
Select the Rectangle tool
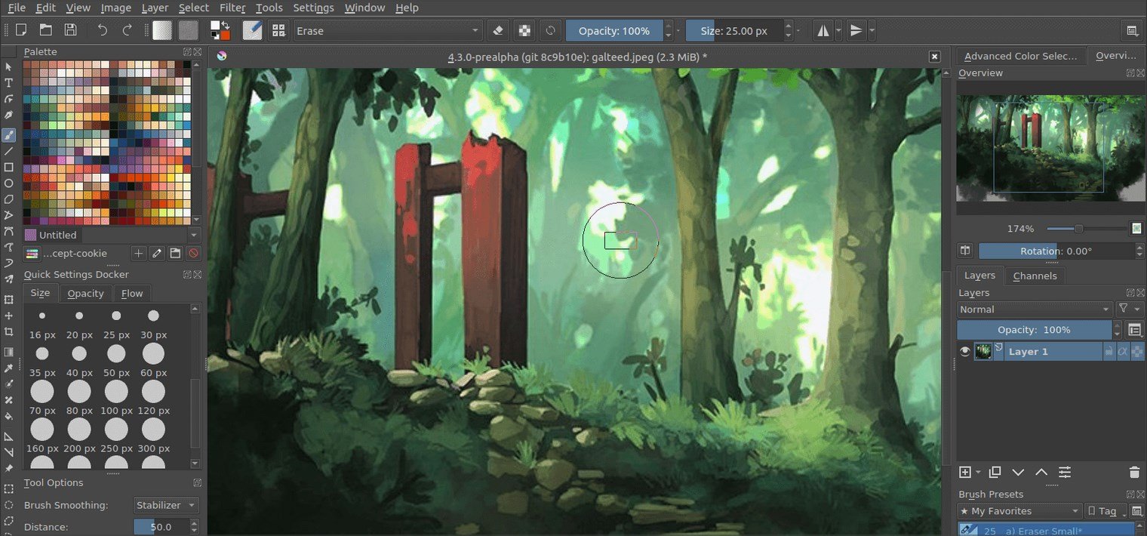(9, 167)
